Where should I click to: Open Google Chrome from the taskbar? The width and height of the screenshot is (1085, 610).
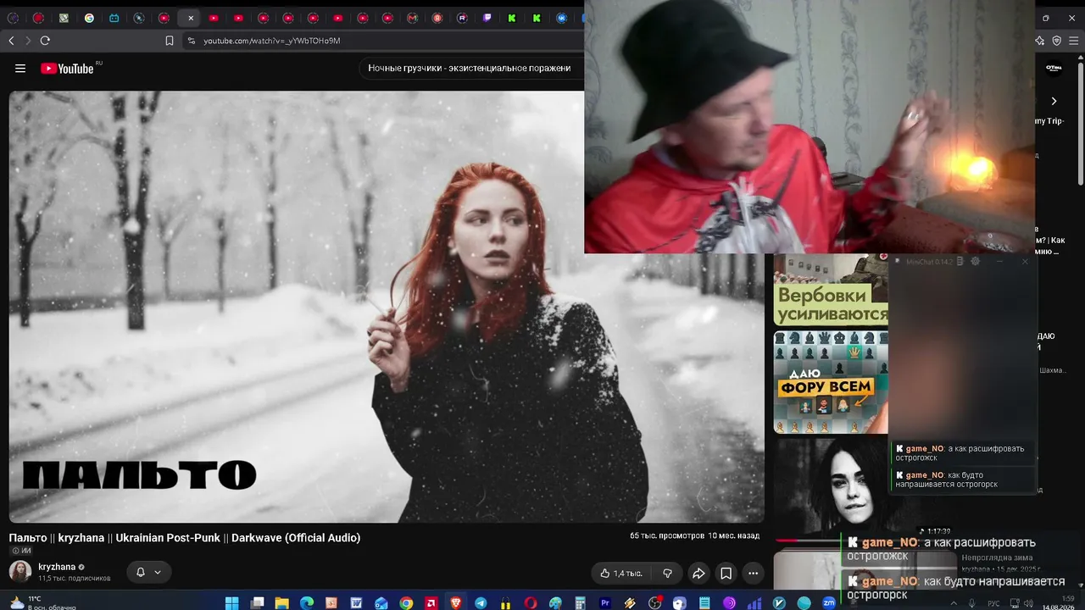(x=406, y=603)
